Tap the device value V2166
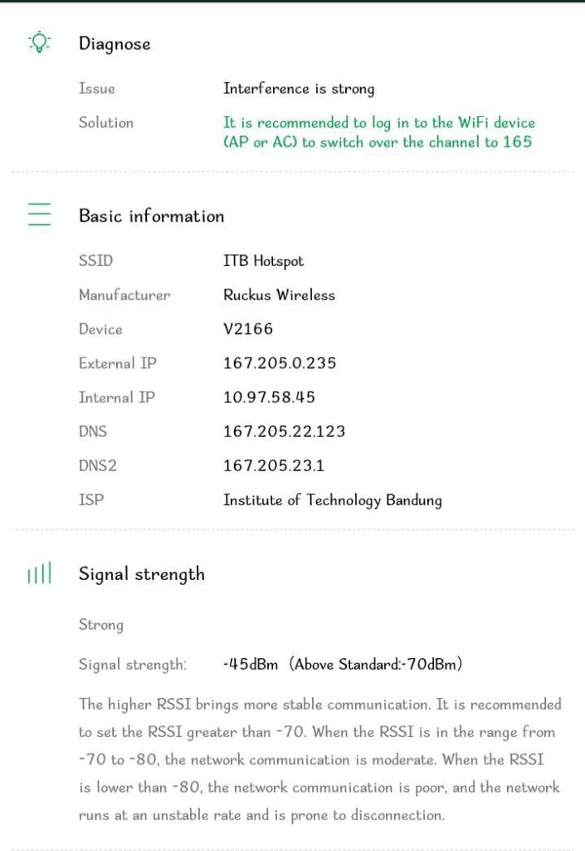This screenshot has height=851, width=585. click(248, 329)
